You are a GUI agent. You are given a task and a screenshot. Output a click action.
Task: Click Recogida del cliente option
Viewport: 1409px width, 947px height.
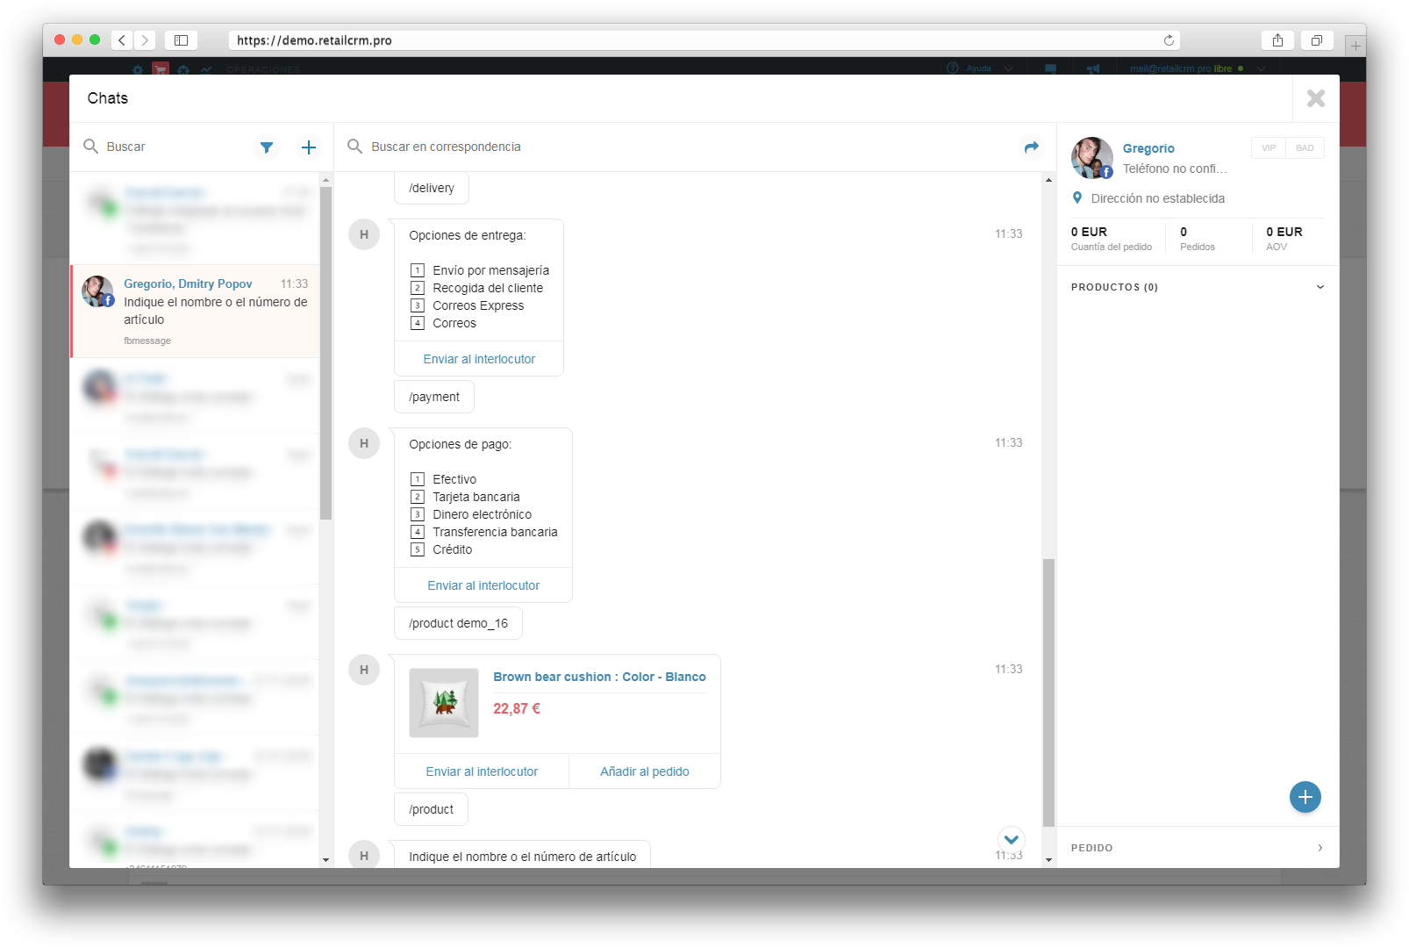coord(477,288)
